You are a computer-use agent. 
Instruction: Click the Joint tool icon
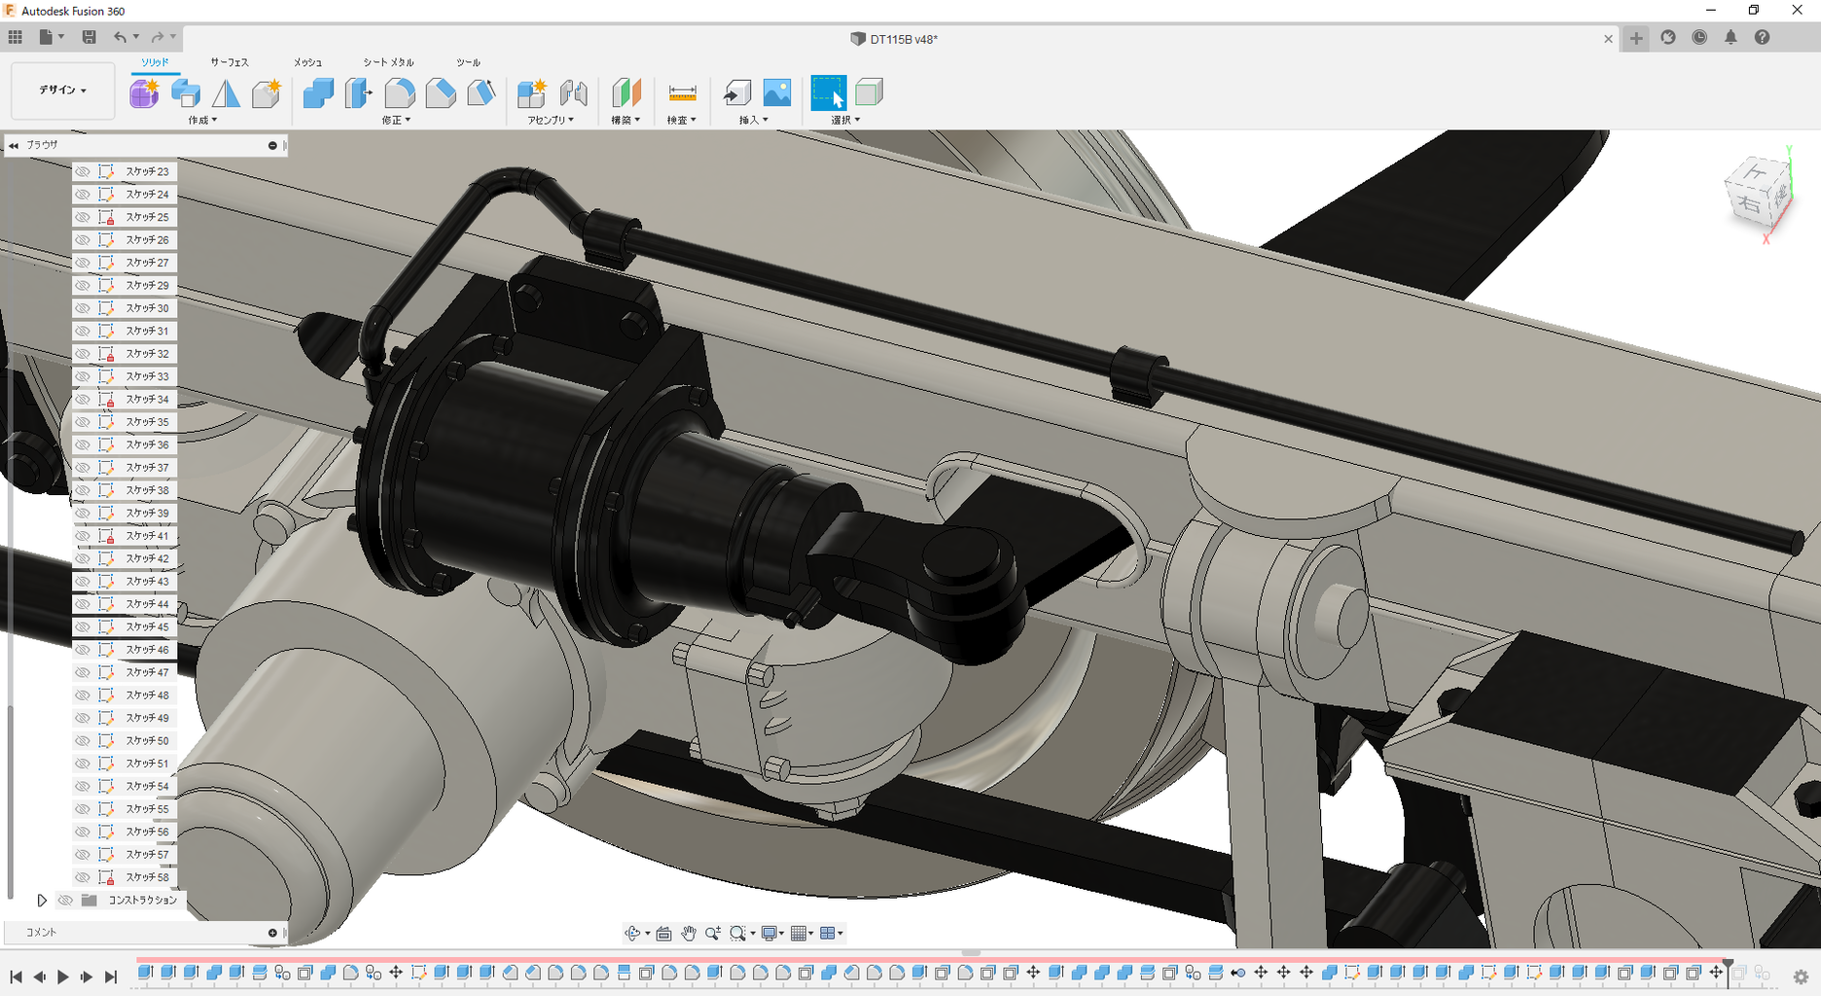574,93
